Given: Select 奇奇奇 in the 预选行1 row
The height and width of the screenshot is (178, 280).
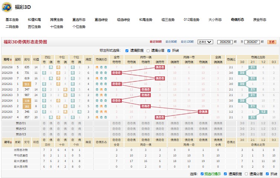Looking at the screenshot, I should pos(117,123).
